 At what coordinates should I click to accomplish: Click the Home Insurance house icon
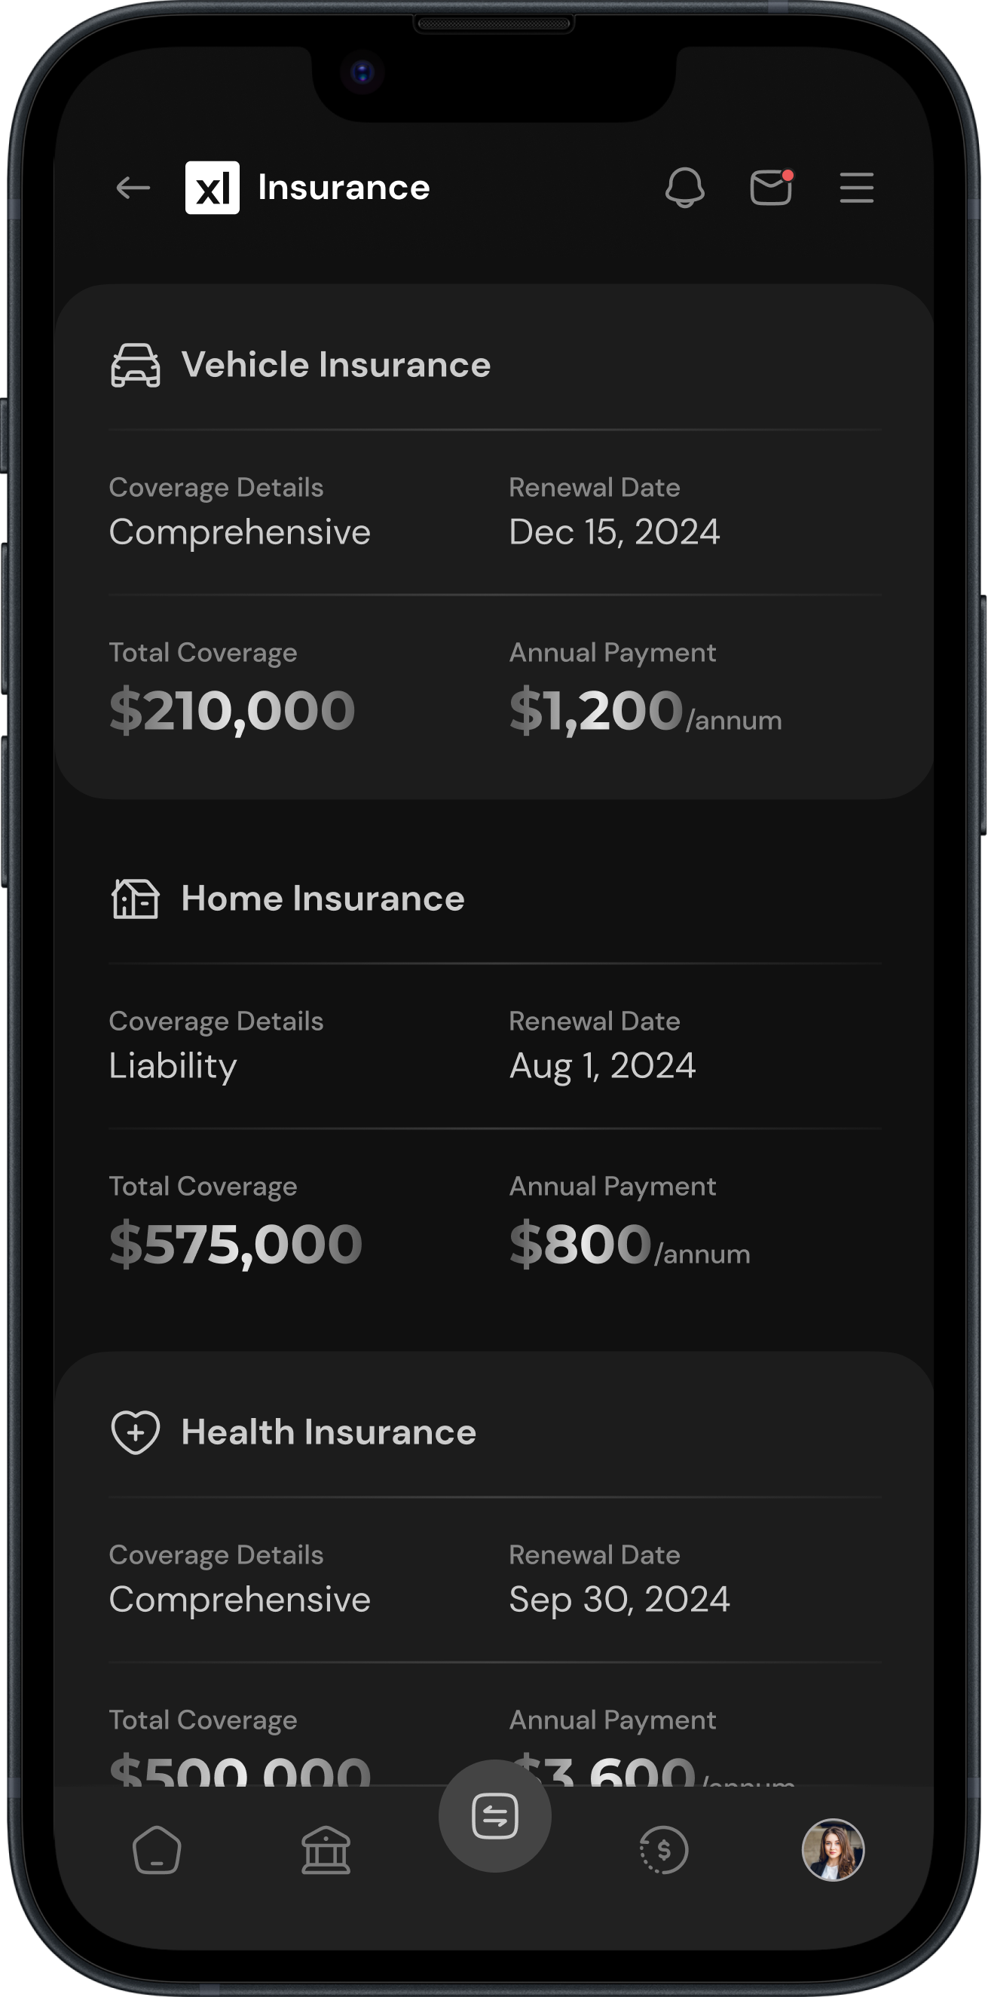pos(136,899)
